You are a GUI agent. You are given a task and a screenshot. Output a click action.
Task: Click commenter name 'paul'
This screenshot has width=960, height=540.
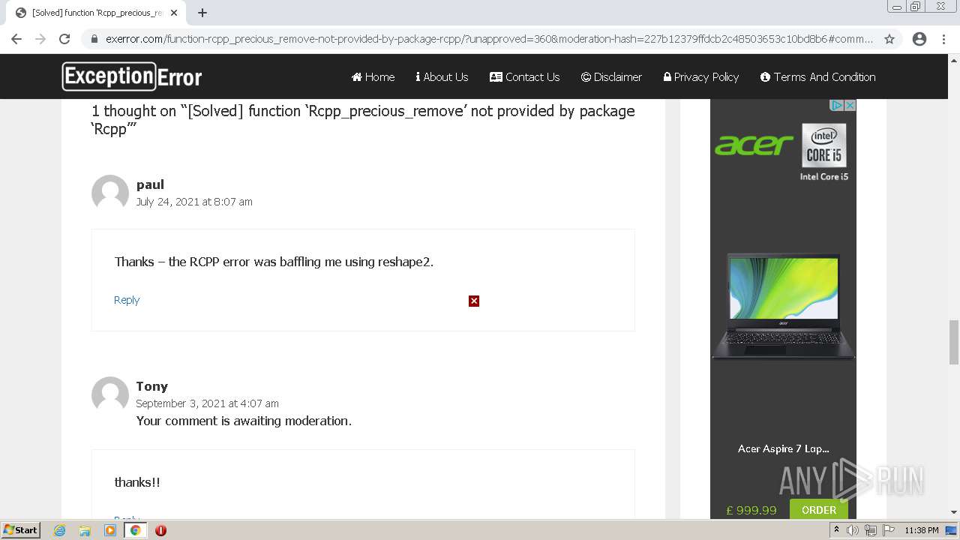(x=150, y=184)
